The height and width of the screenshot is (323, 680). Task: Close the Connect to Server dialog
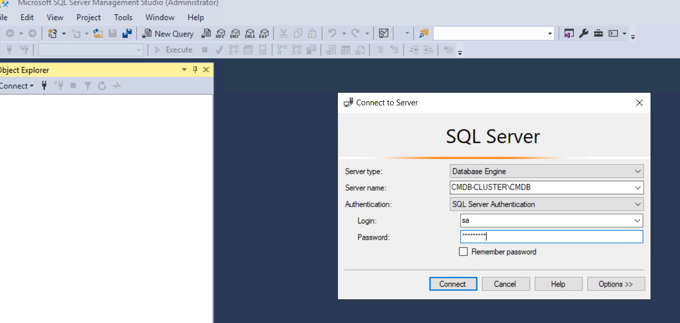pyautogui.click(x=639, y=103)
